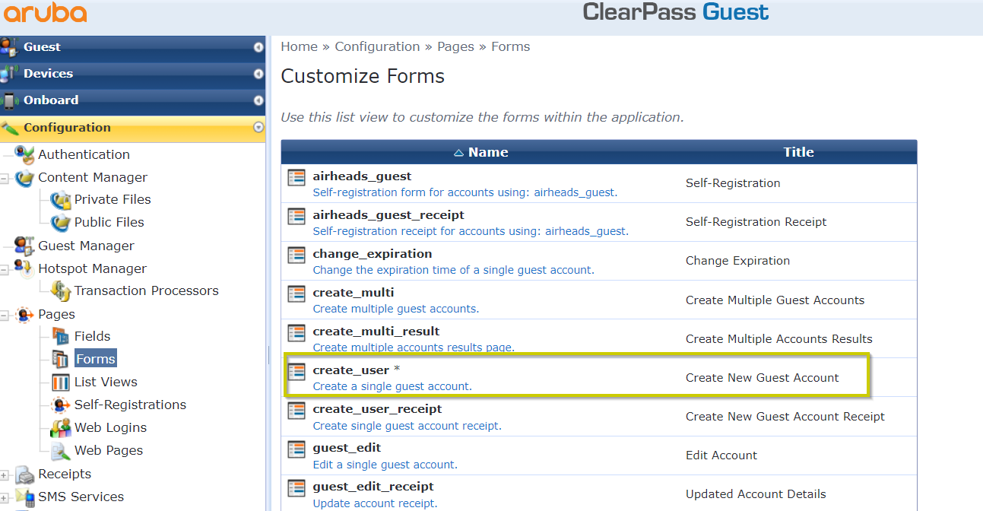Click the Transaction Processors icon
This screenshot has height=511, width=983.
point(61,290)
